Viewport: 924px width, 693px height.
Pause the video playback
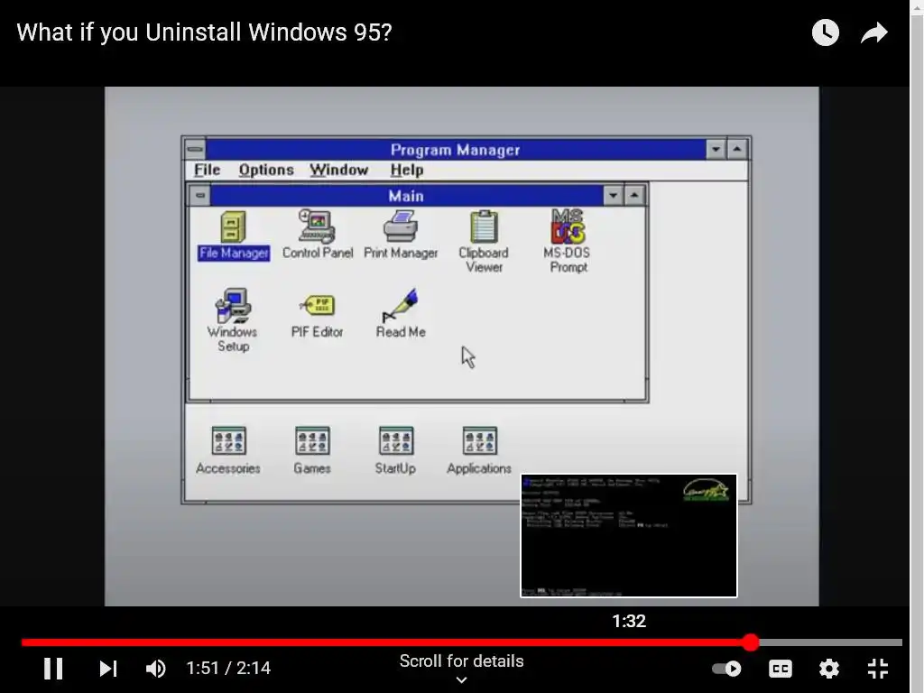click(53, 669)
